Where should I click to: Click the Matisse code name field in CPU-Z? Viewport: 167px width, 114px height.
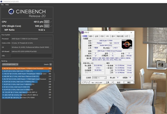[x=99, y=43]
